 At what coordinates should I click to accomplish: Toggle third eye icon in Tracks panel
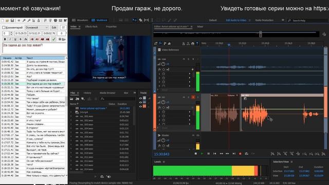140,106
